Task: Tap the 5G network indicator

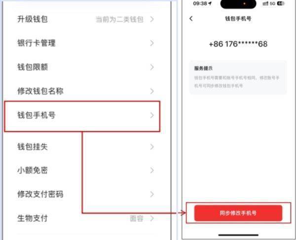Action: click(x=272, y=3)
